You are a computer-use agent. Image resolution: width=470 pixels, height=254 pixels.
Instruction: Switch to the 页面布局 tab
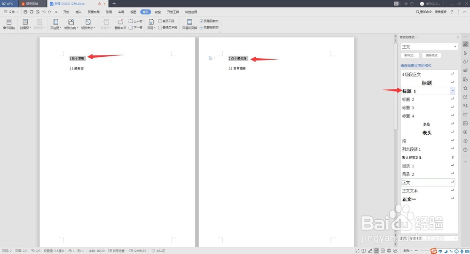coord(94,12)
